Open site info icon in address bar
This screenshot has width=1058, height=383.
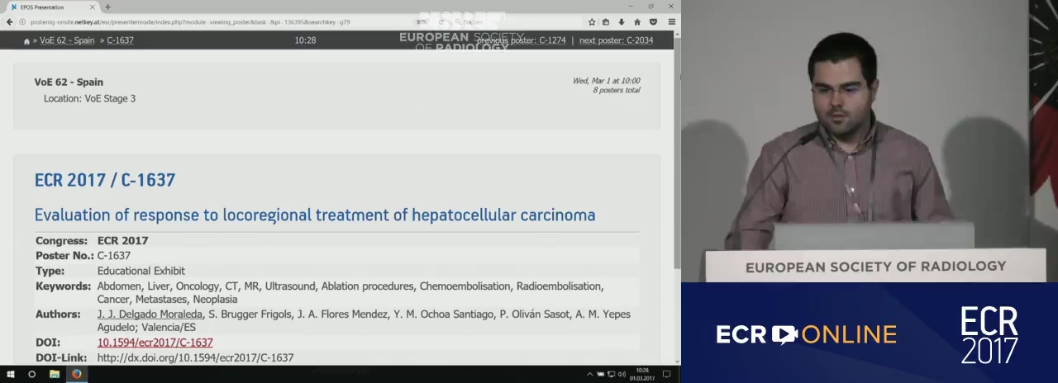(x=22, y=21)
